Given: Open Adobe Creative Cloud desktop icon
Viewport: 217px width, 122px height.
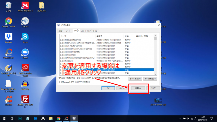Looking at the screenshot, I should [x=25, y=70].
